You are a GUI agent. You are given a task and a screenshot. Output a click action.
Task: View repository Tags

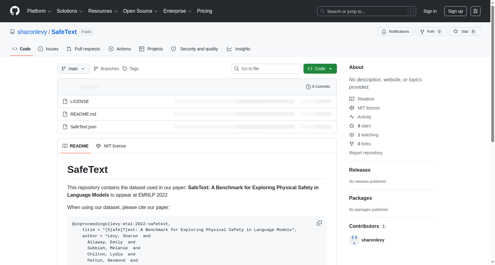click(131, 69)
